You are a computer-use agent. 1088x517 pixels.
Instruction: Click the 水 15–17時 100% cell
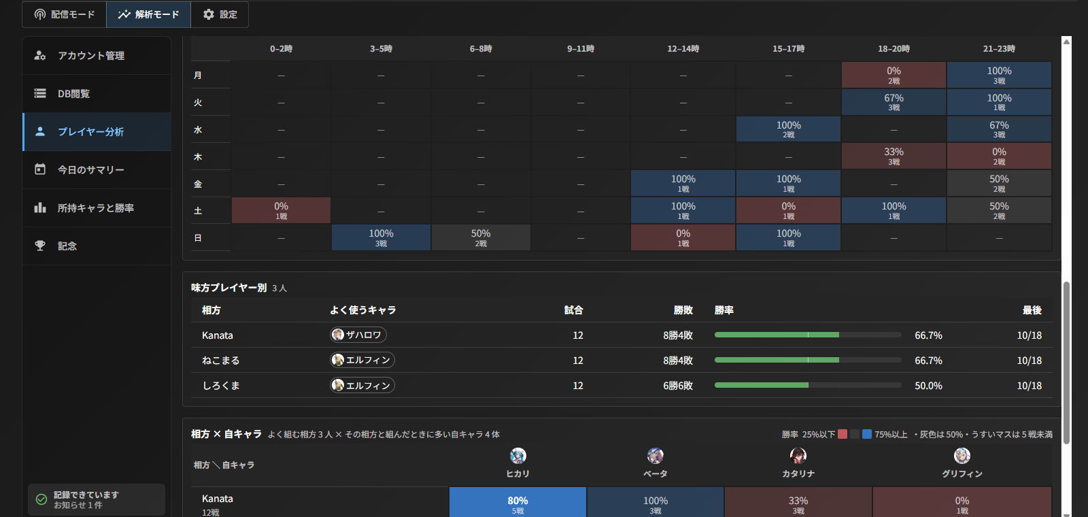(x=789, y=129)
